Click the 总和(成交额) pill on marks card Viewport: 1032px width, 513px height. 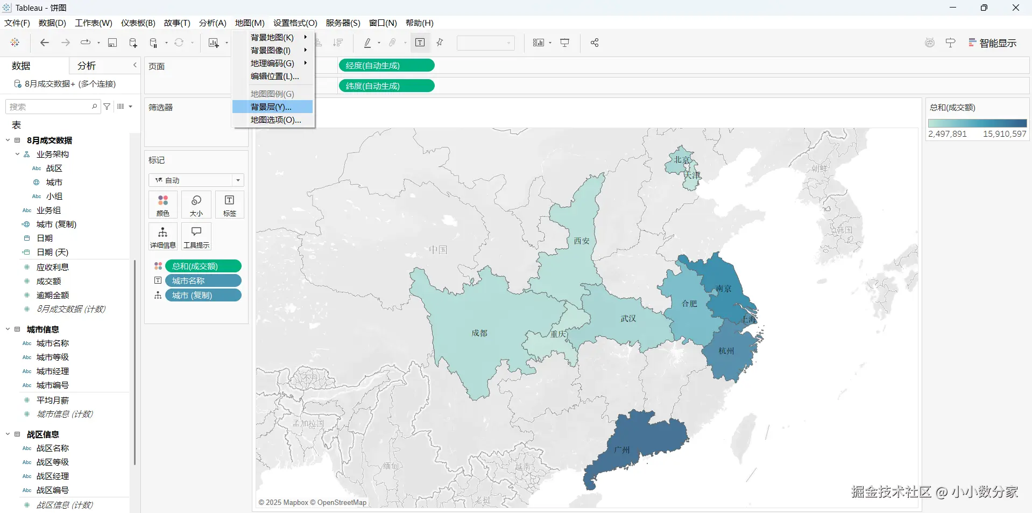203,266
